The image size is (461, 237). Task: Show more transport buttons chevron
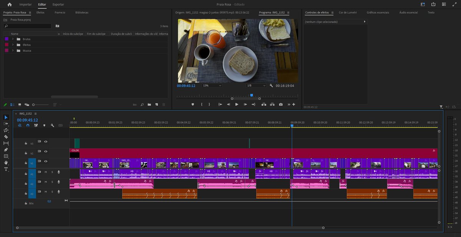pyautogui.click(x=289, y=104)
